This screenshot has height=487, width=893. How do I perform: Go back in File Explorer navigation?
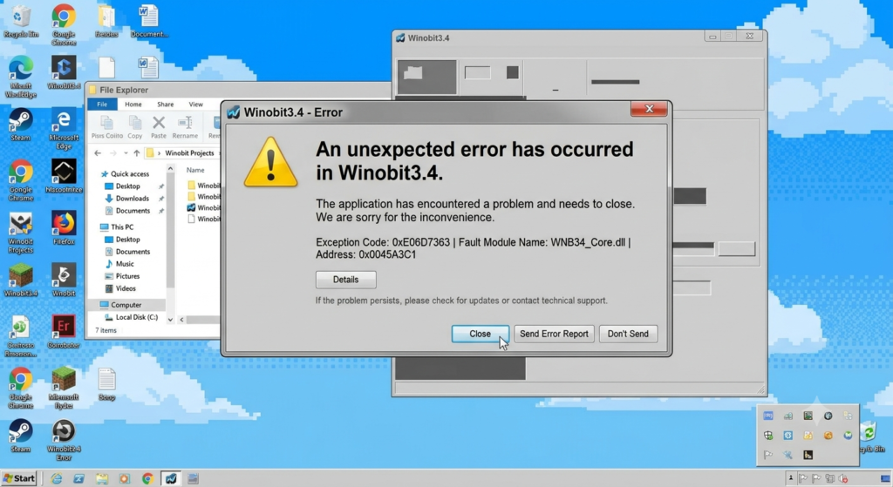[98, 153]
